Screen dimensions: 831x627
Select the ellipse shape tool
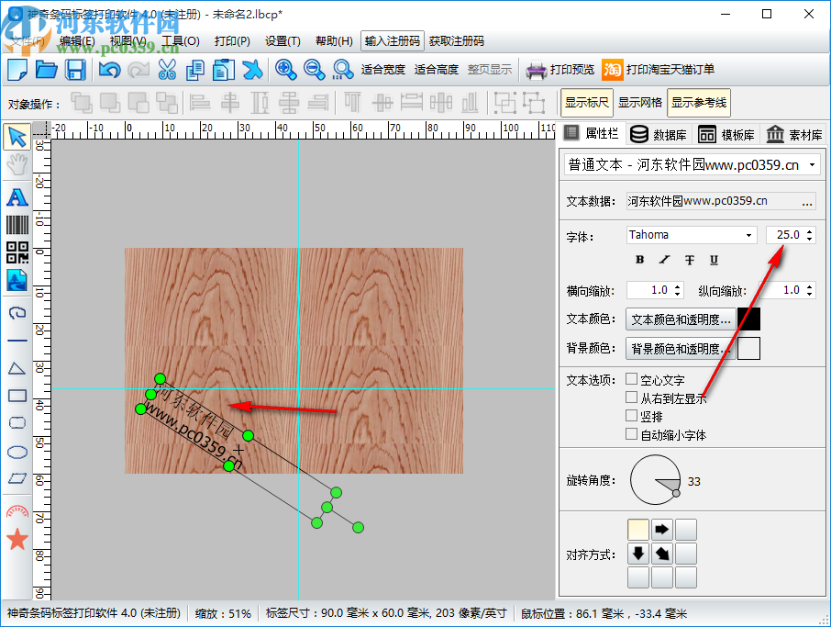(17, 451)
